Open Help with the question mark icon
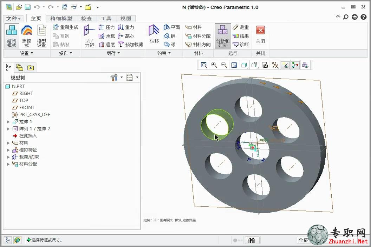 tap(363, 17)
